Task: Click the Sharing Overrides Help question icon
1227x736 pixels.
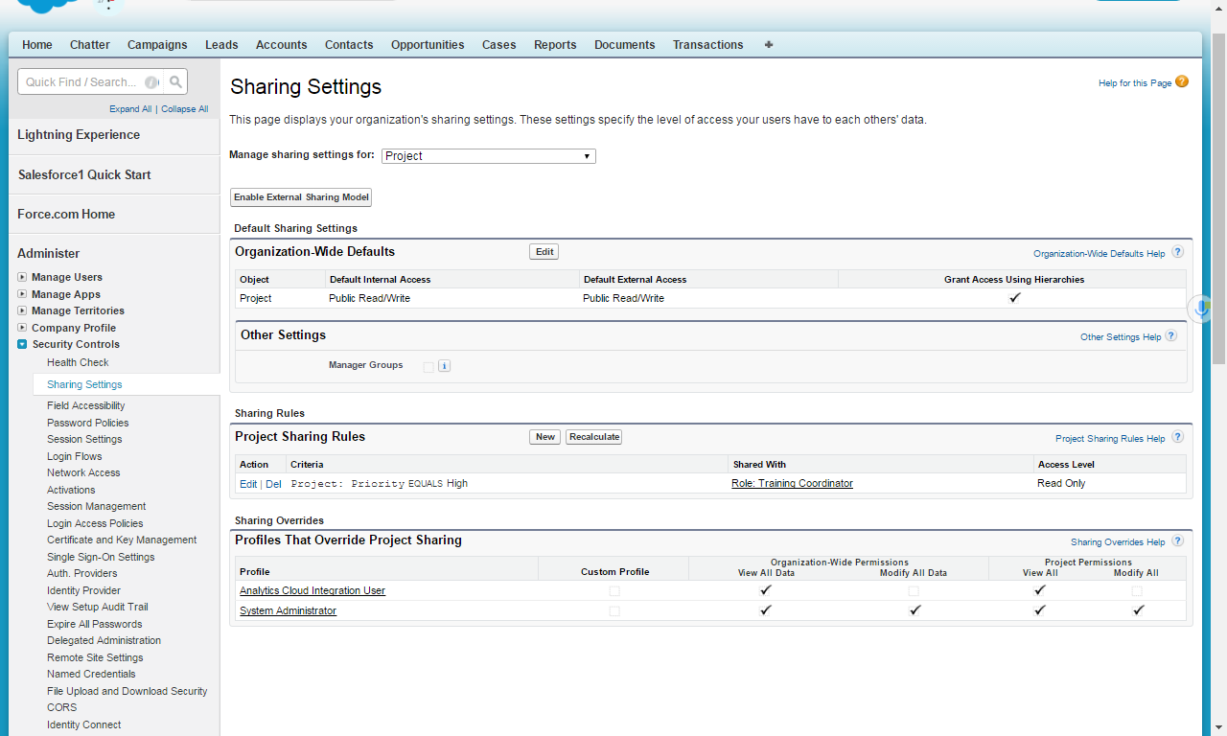Action: (1177, 541)
